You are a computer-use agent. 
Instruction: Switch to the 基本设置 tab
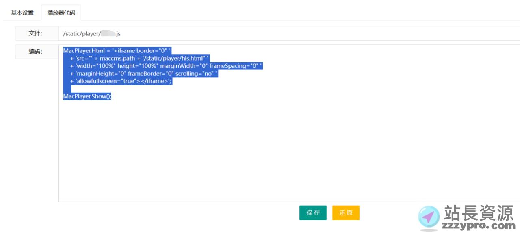coord(22,13)
